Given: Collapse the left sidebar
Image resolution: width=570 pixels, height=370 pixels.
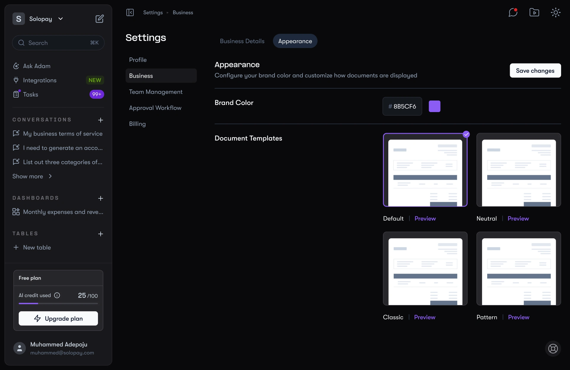Looking at the screenshot, I should (x=130, y=12).
